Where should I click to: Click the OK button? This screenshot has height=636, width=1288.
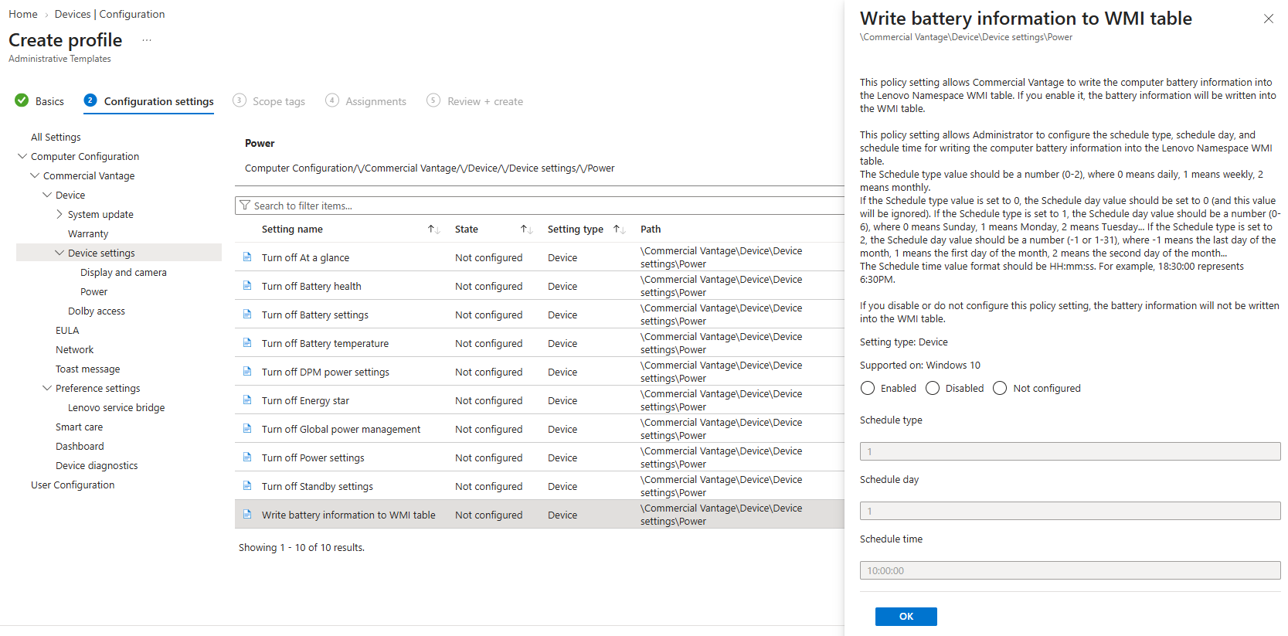click(x=906, y=616)
